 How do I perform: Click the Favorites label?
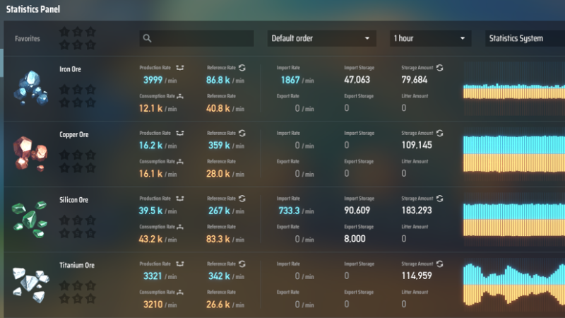coord(28,39)
